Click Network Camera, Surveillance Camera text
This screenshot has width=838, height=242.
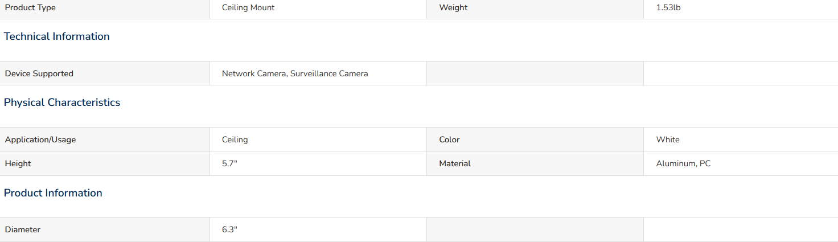pyautogui.click(x=295, y=73)
